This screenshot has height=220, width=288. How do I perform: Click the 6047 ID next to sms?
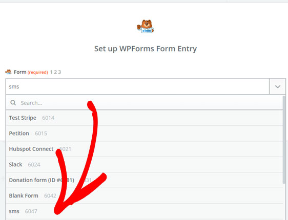[31, 211]
